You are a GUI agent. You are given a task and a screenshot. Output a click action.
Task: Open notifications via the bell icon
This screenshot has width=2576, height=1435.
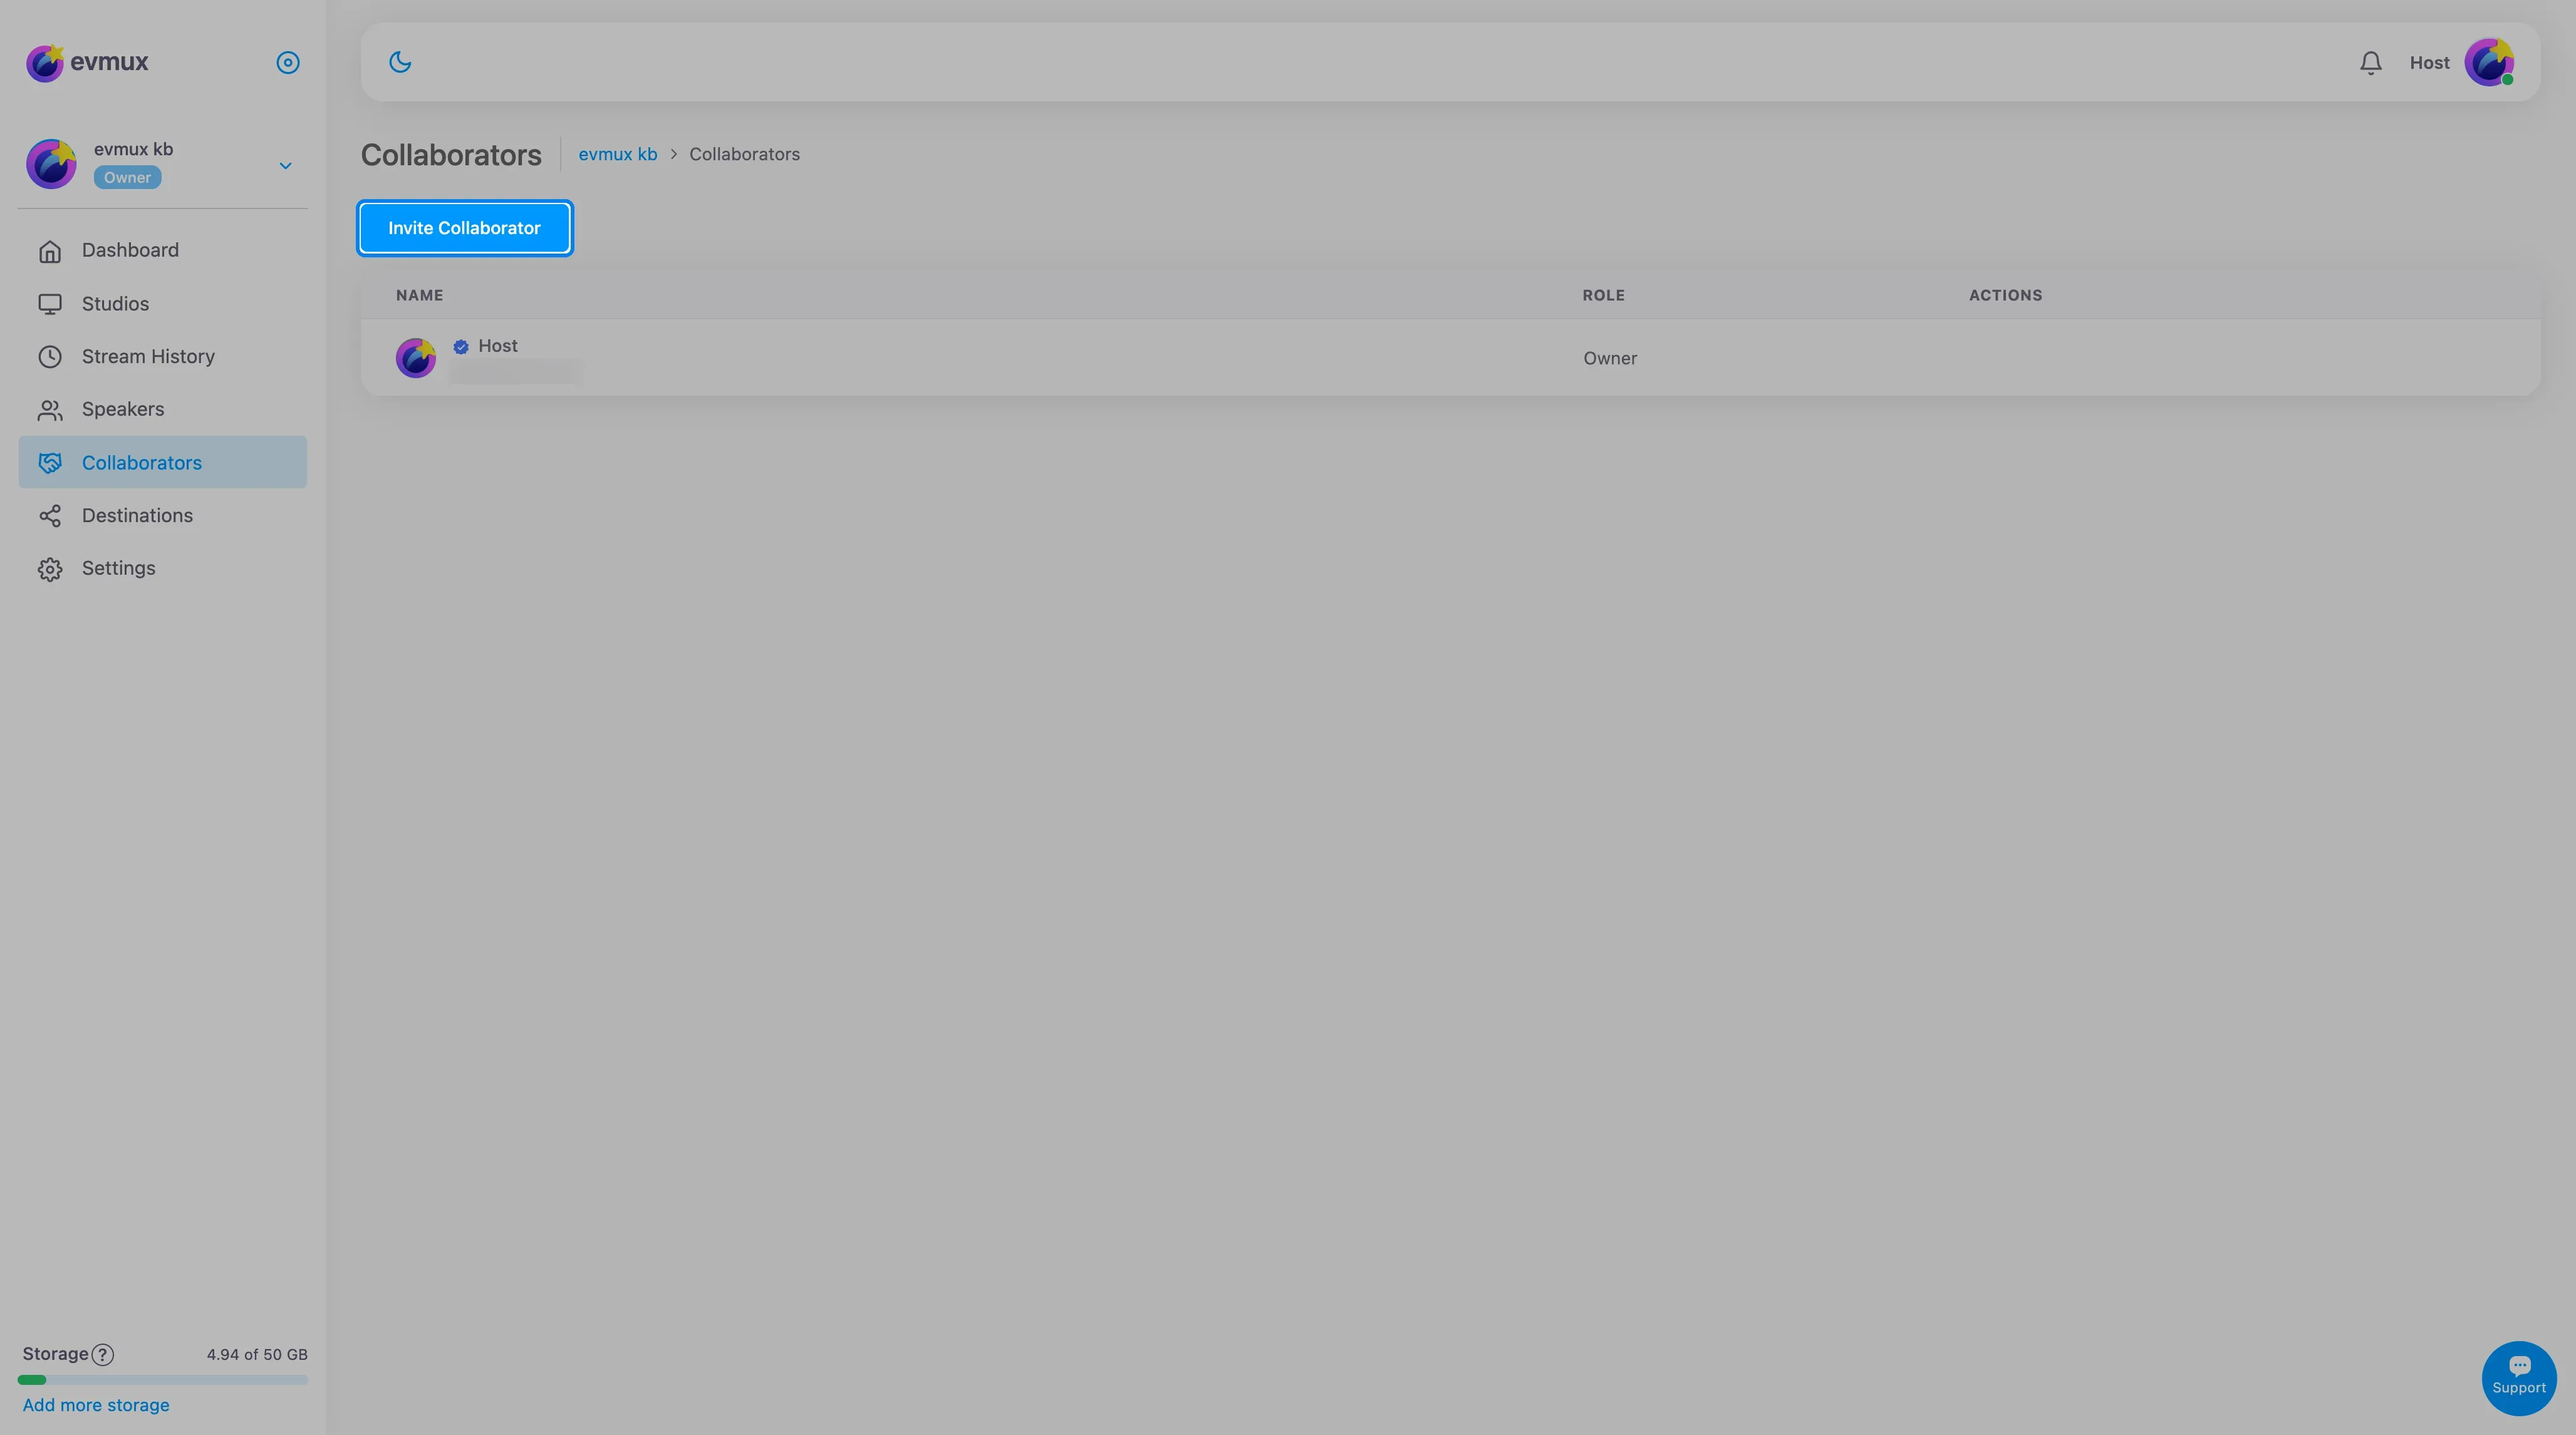point(2370,63)
